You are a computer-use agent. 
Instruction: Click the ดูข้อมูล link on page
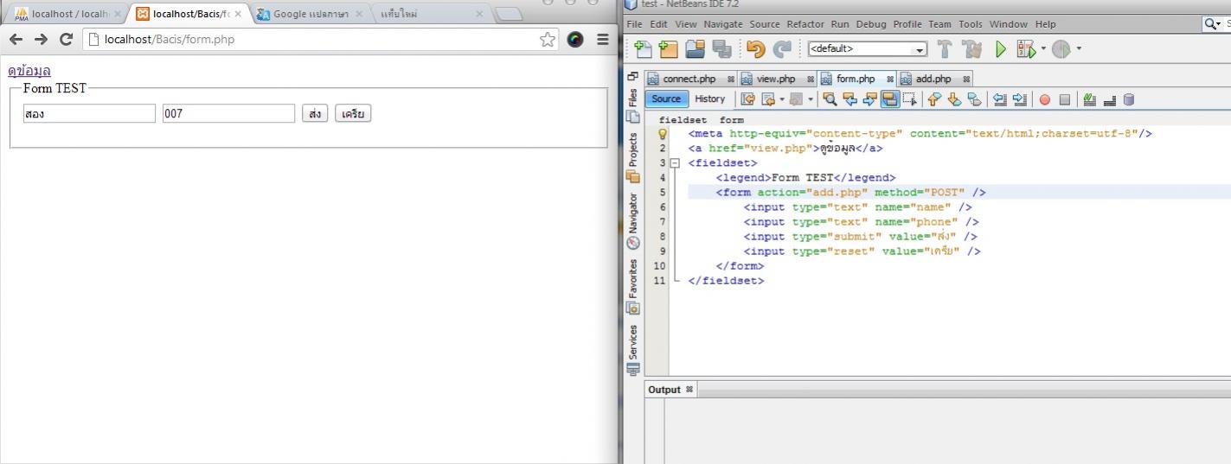[29, 71]
